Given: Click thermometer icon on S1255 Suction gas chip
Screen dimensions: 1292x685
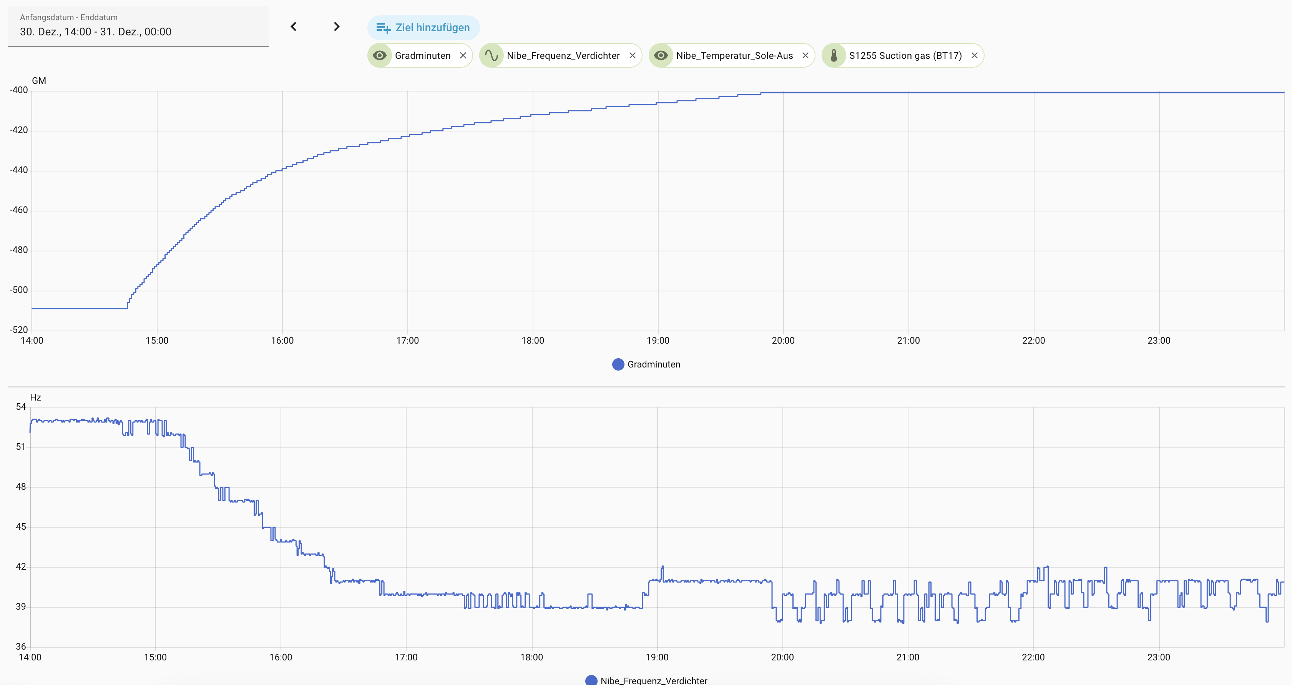Looking at the screenshot, I should tap(834, 55).
